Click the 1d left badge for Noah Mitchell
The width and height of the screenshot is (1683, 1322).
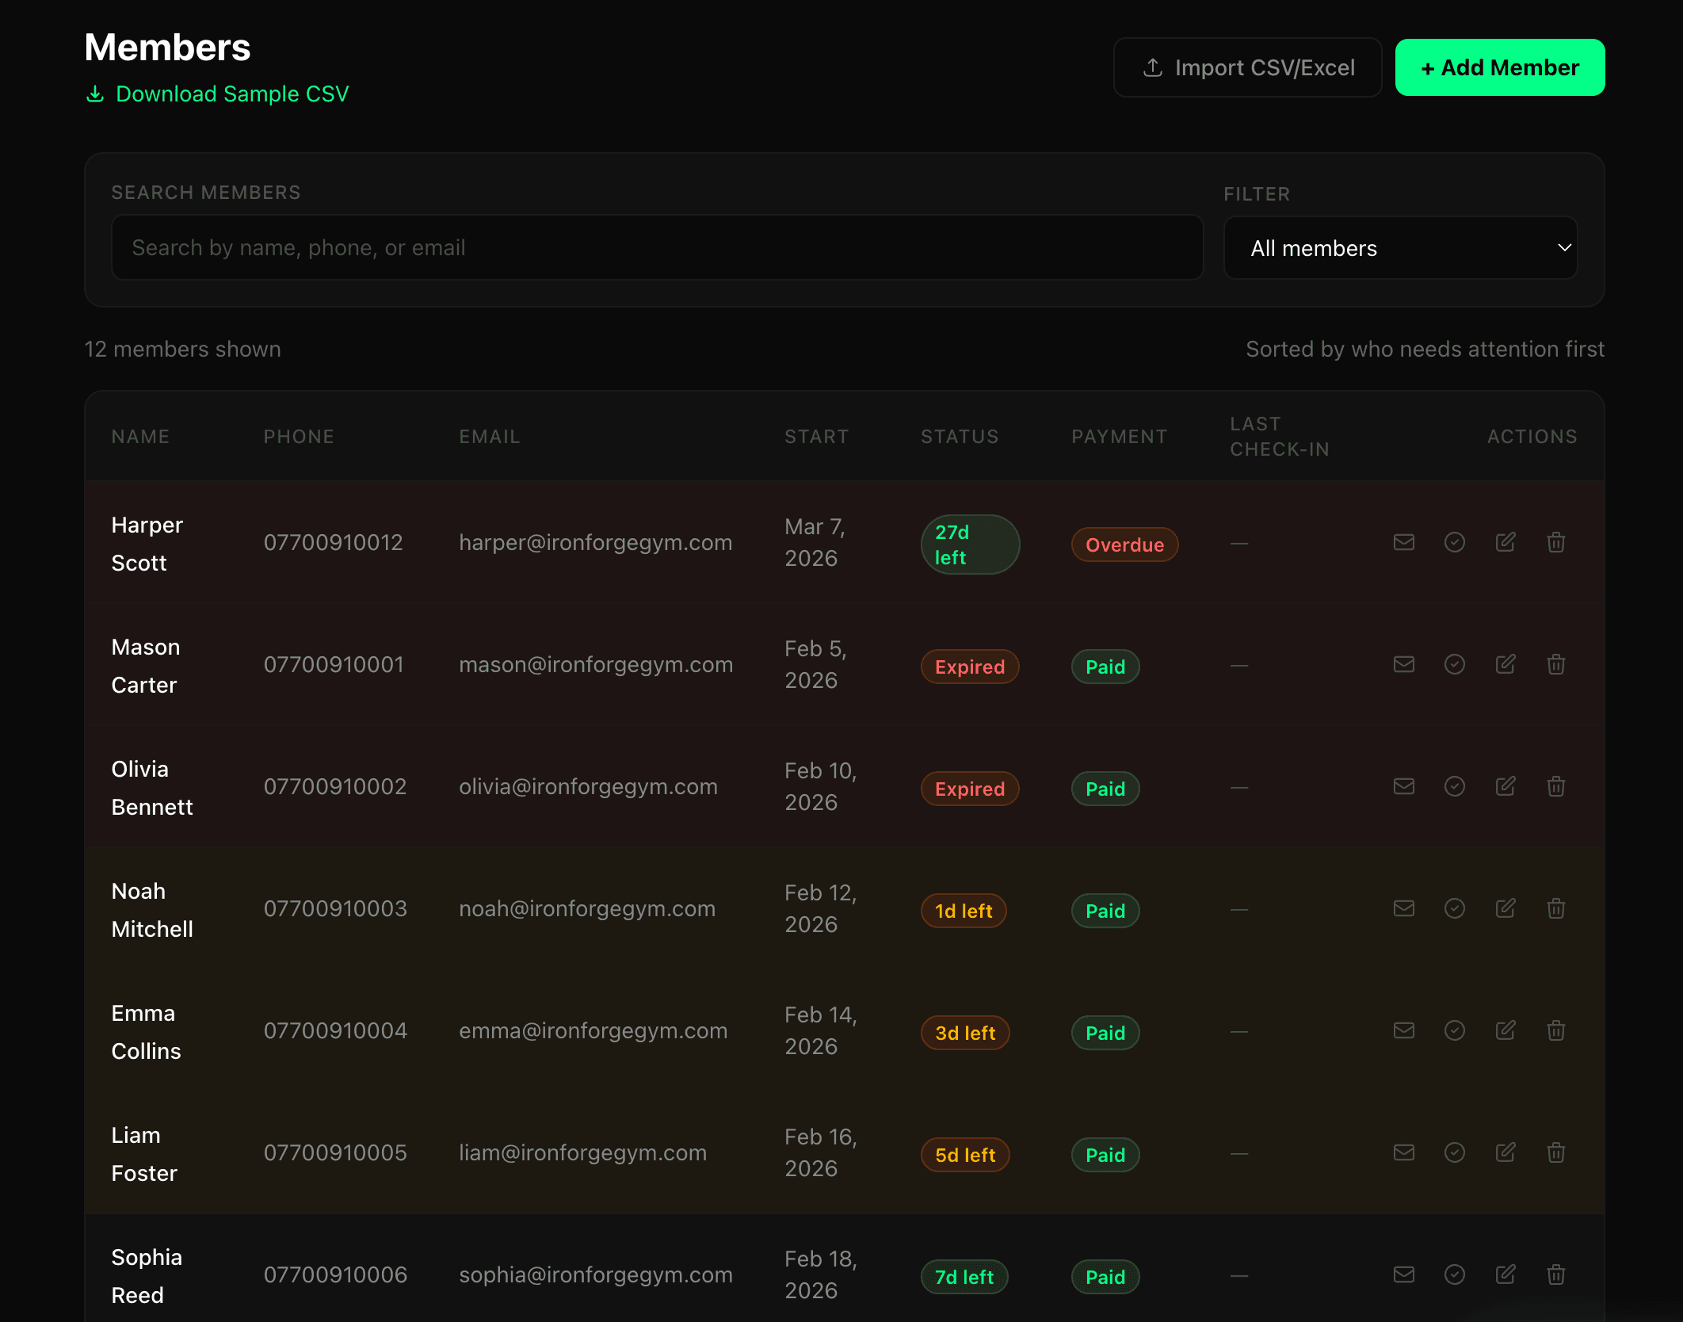coord(964,911)
